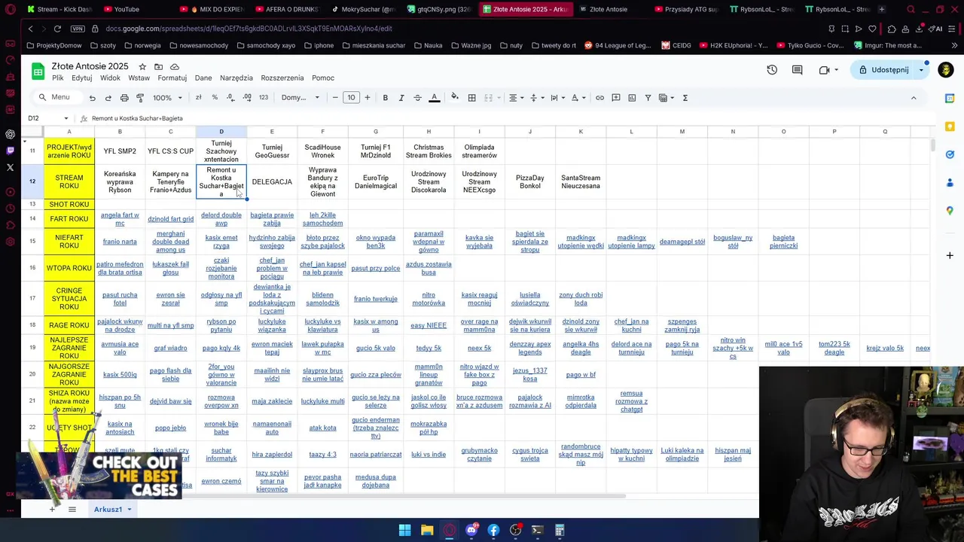Open the name box dropdown arrow
This screenshot has height=542, width=964.
point(66,118)
